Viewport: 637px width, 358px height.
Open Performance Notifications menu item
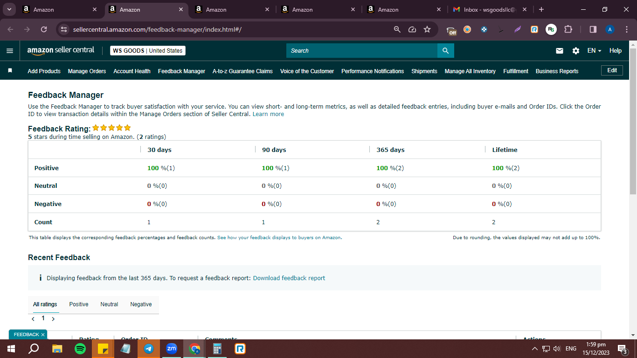coord(373,71)
